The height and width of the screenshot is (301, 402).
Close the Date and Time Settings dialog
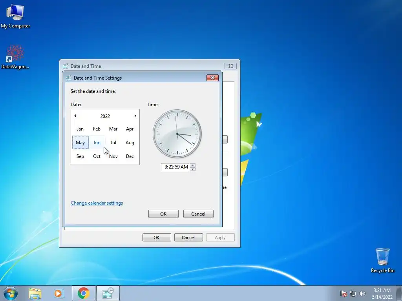pos(212,78)
